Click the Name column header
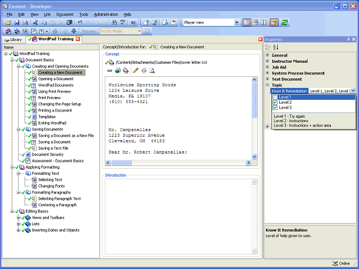The image size is (359, 269). 8,48
